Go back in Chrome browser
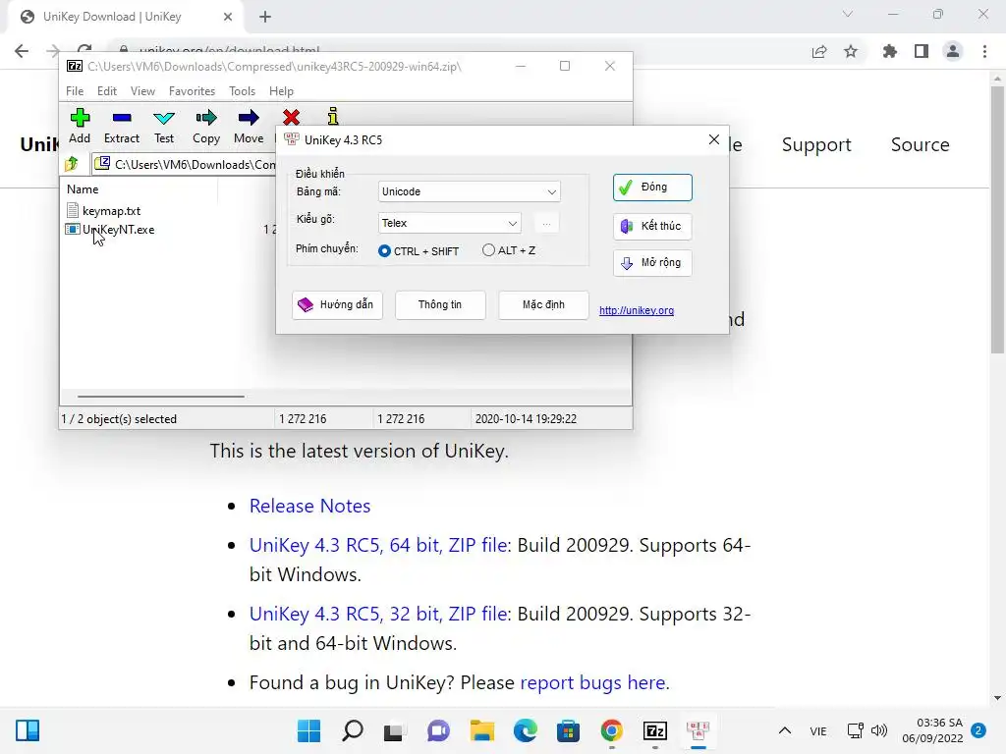This screenshot has height=754, width=1006. pyautogui.click(x=22, y=51)
